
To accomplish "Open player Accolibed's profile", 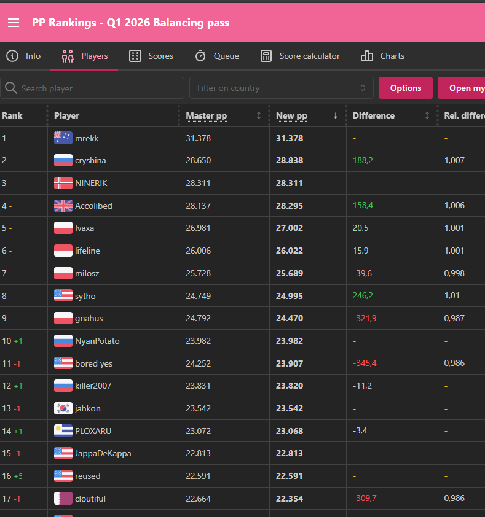I will (x=93, y=206).
